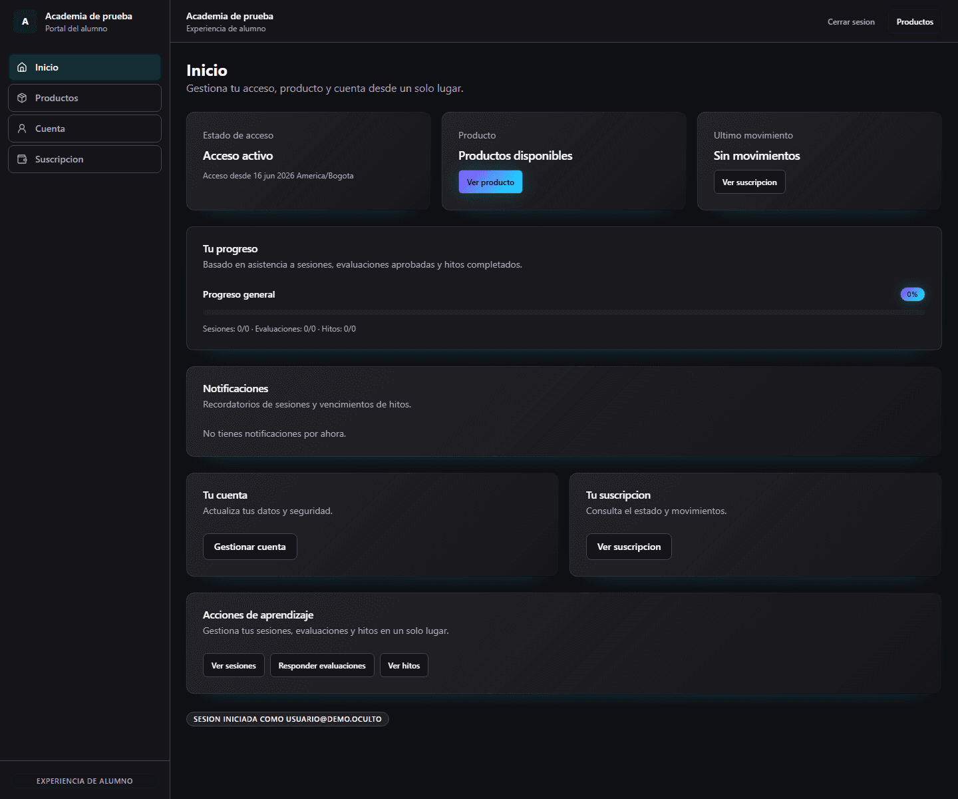The image size is (958, 799).
Task: Select Cerrar sesion in the header
Action: coord(851,22)
